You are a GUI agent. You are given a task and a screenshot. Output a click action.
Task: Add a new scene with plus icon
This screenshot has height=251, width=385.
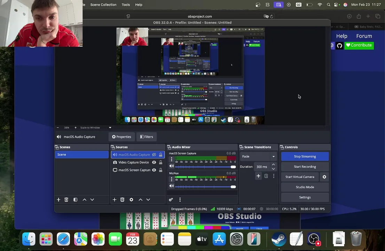coord(58,200)
